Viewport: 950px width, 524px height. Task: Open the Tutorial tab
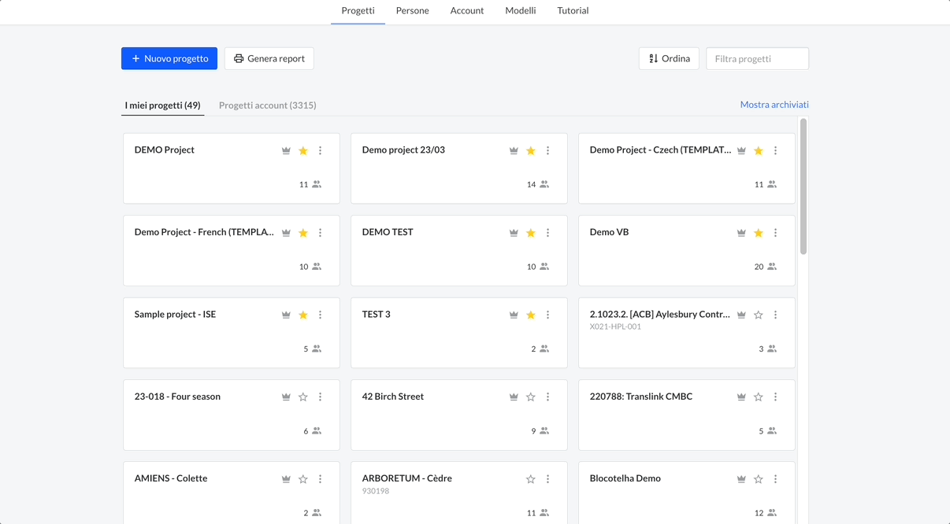coord(573,11)
